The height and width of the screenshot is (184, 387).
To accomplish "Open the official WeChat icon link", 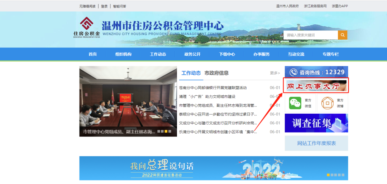I will coord(296,103).
